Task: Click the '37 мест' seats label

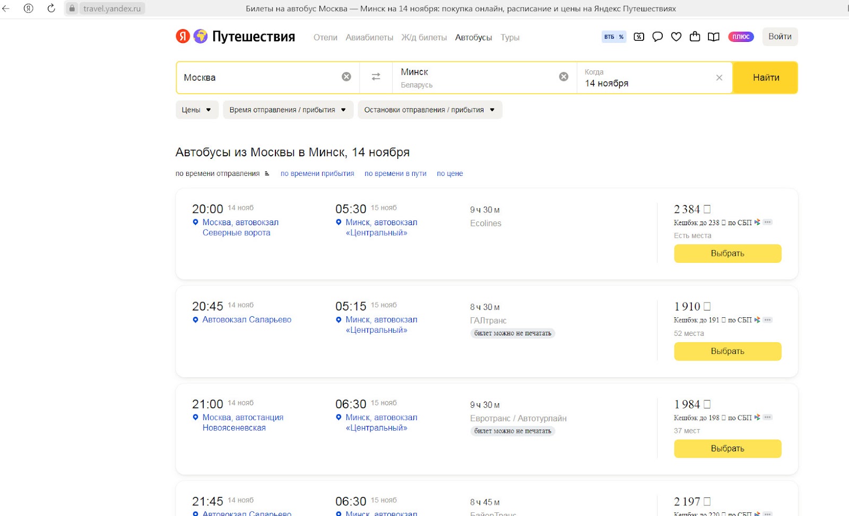Action: (687, 431)
